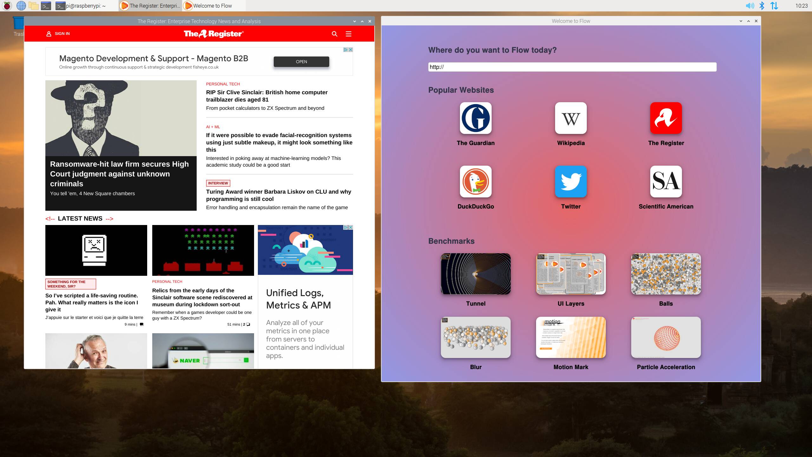
Task: Click the Interview tag label
Action: (x=218, y=183)
